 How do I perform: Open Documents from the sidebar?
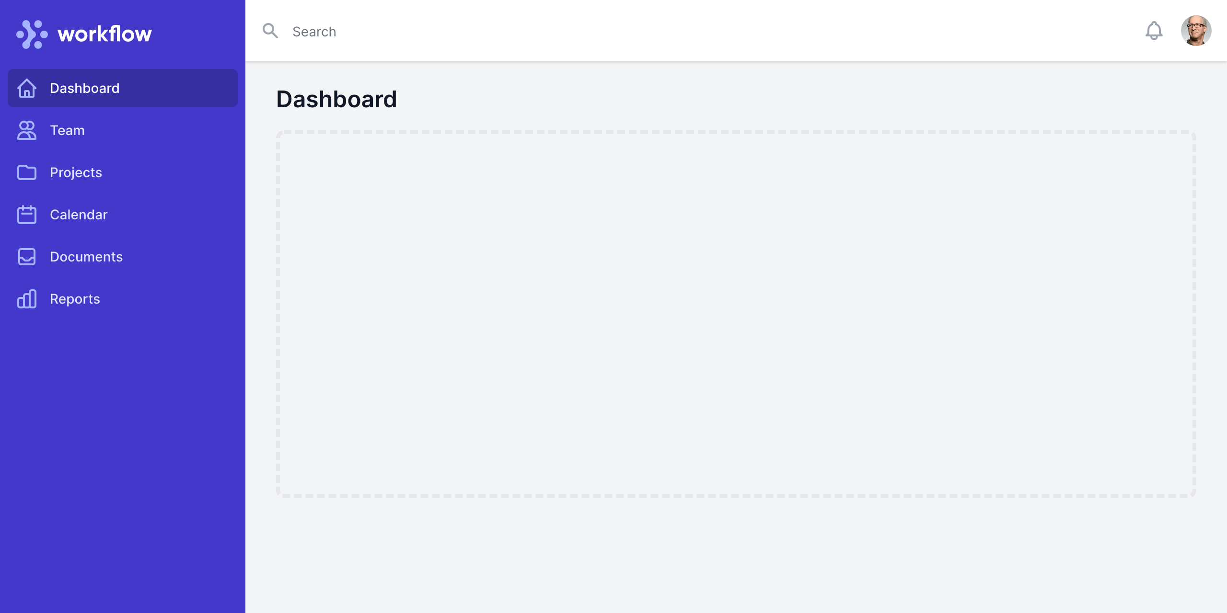coord(87,257)
